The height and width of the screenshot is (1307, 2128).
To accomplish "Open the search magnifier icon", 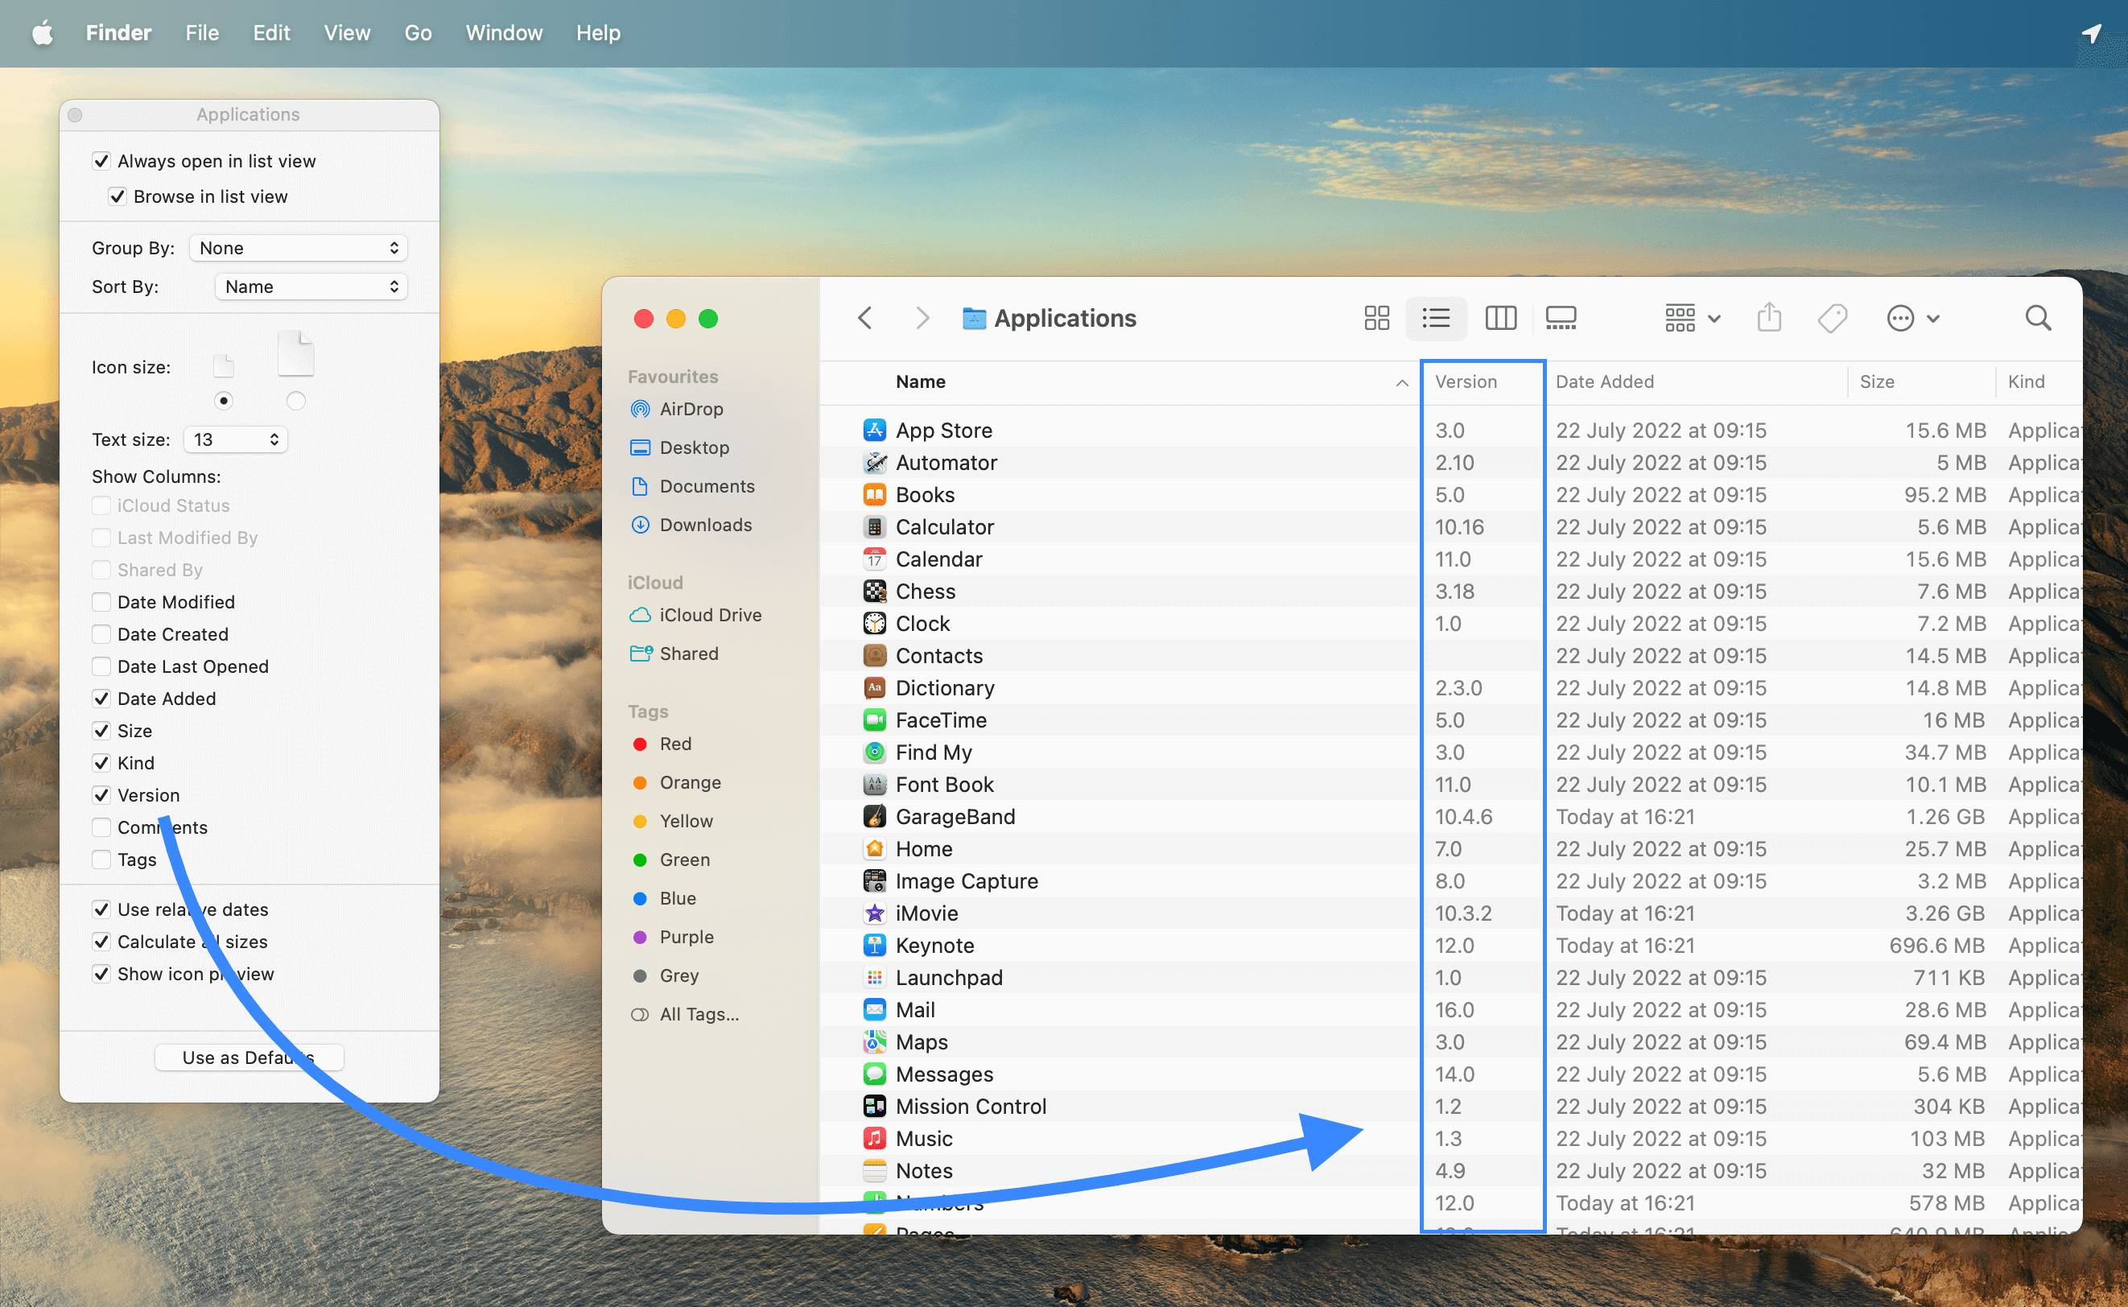I will tap(2038, 318).
